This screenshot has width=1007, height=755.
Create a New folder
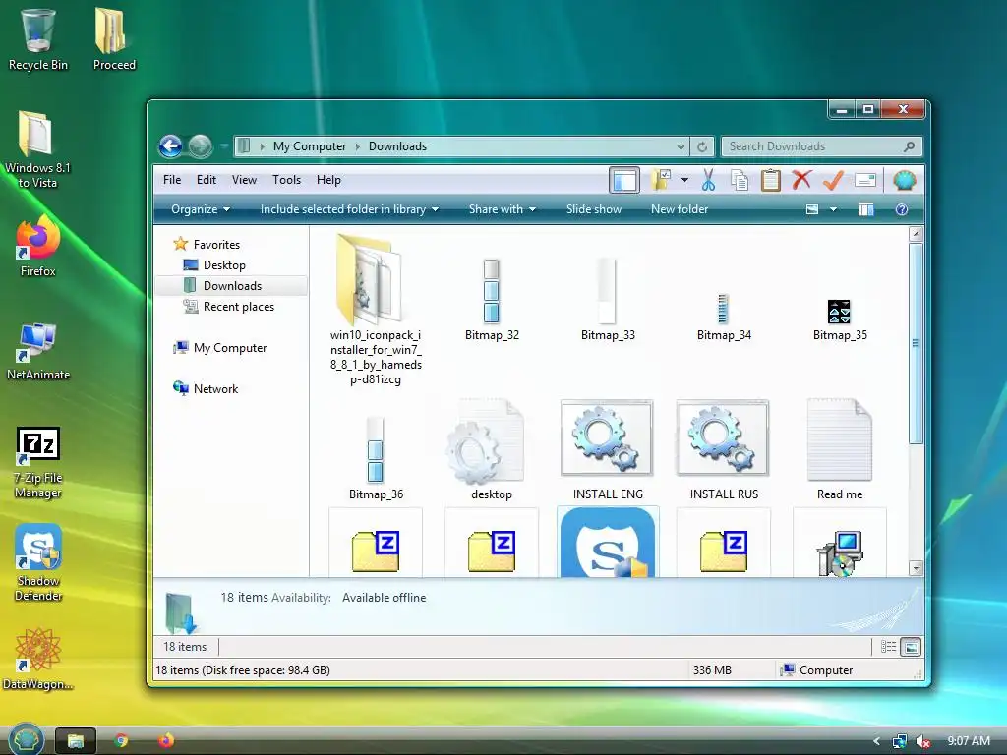tap(680, 209)
